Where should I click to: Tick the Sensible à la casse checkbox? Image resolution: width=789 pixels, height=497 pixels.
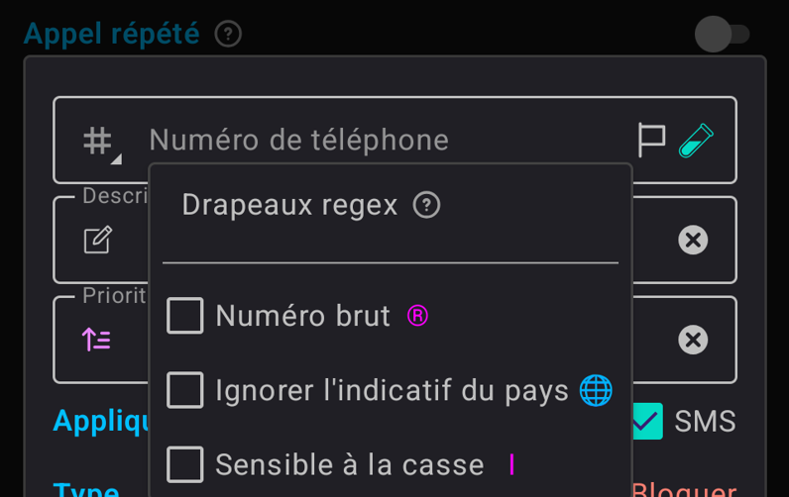[185, 464]
